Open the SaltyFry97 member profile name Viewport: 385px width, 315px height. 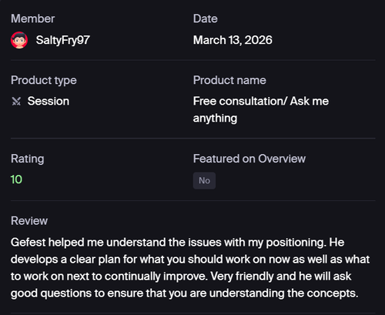click(63, 40)
